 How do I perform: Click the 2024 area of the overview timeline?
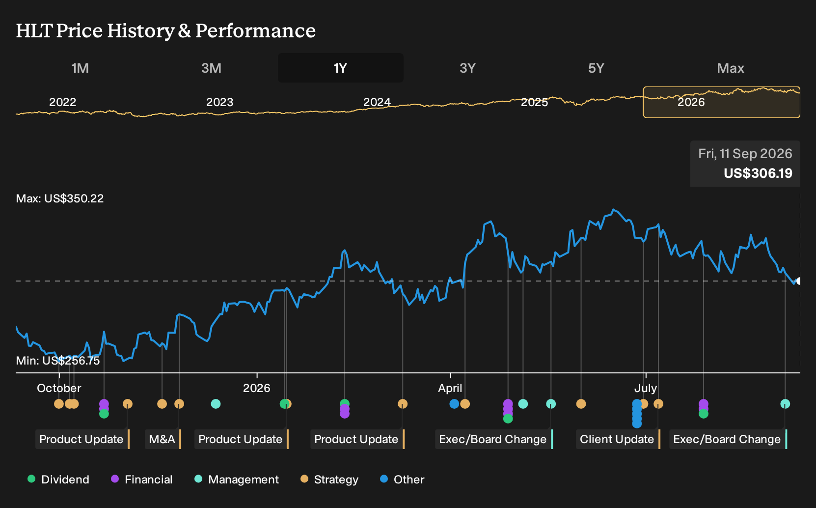click(377, 102)
